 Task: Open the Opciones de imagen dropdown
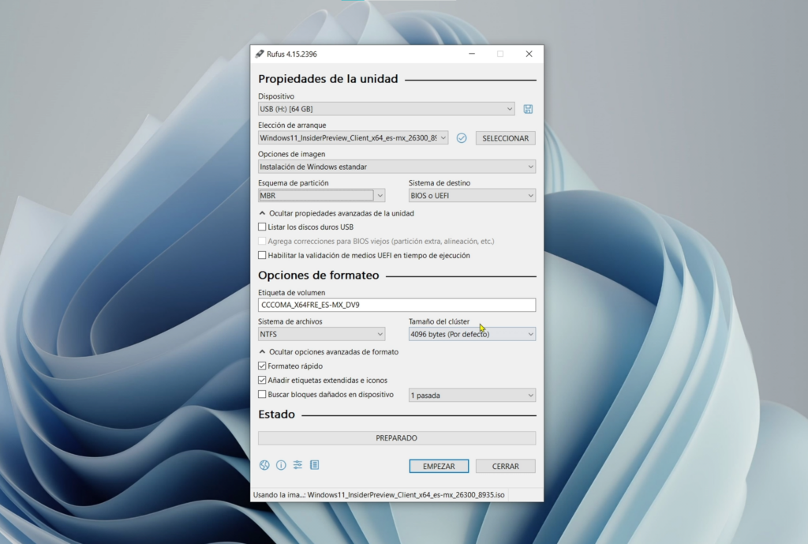click(x=397, y=167)
